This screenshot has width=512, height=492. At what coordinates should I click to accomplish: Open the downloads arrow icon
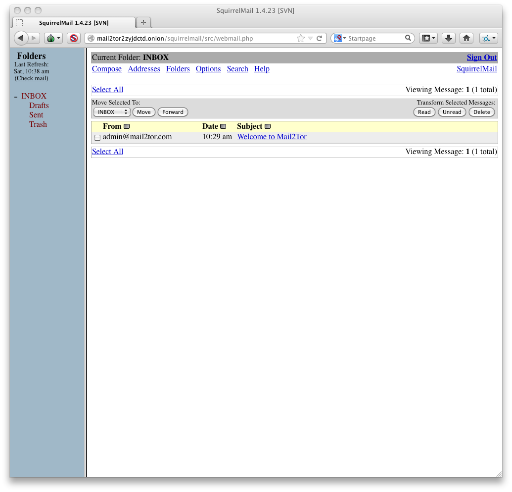point(448,38)
